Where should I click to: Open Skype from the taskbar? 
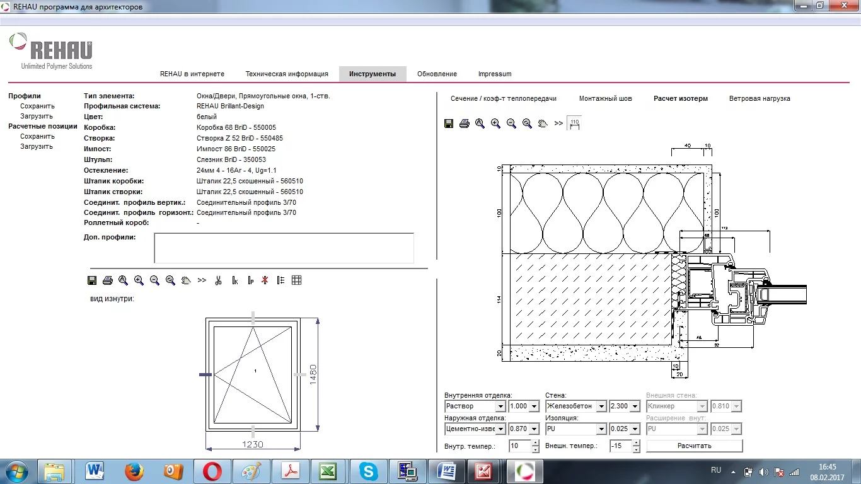[367, 471]
